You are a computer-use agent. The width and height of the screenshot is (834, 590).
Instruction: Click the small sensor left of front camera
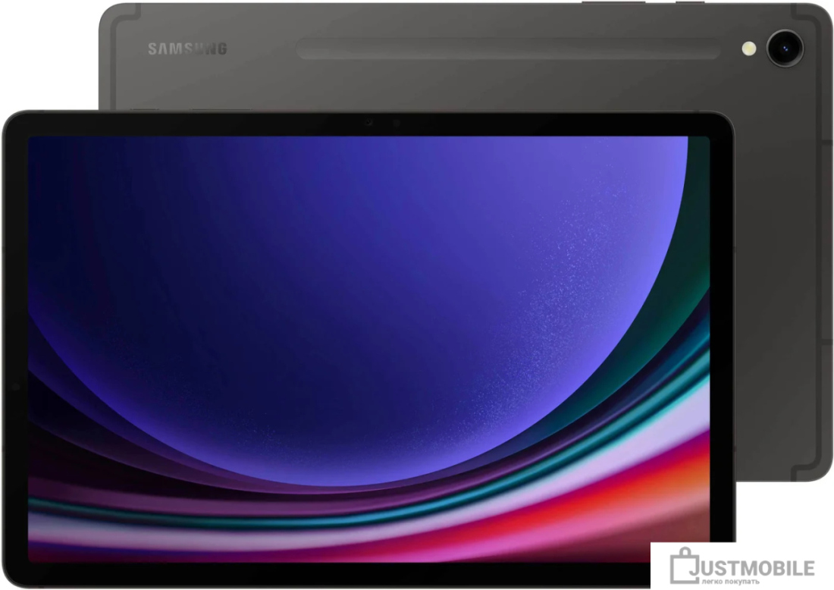368,123
